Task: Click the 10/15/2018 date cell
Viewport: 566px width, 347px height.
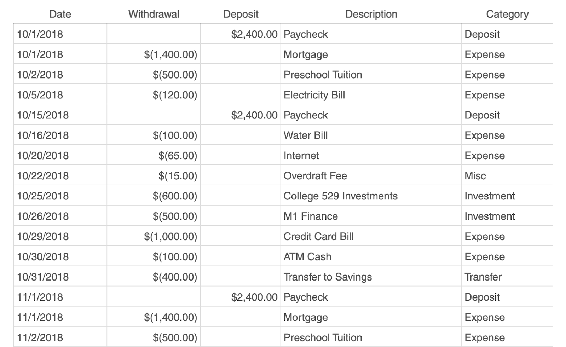Action: point(43,115)
